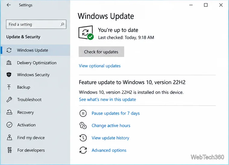Image resolution: width=229 pixels, height=165 pixels.
Task: Click the pause icon beside Pause updates
Action: (x=83, y=113)
